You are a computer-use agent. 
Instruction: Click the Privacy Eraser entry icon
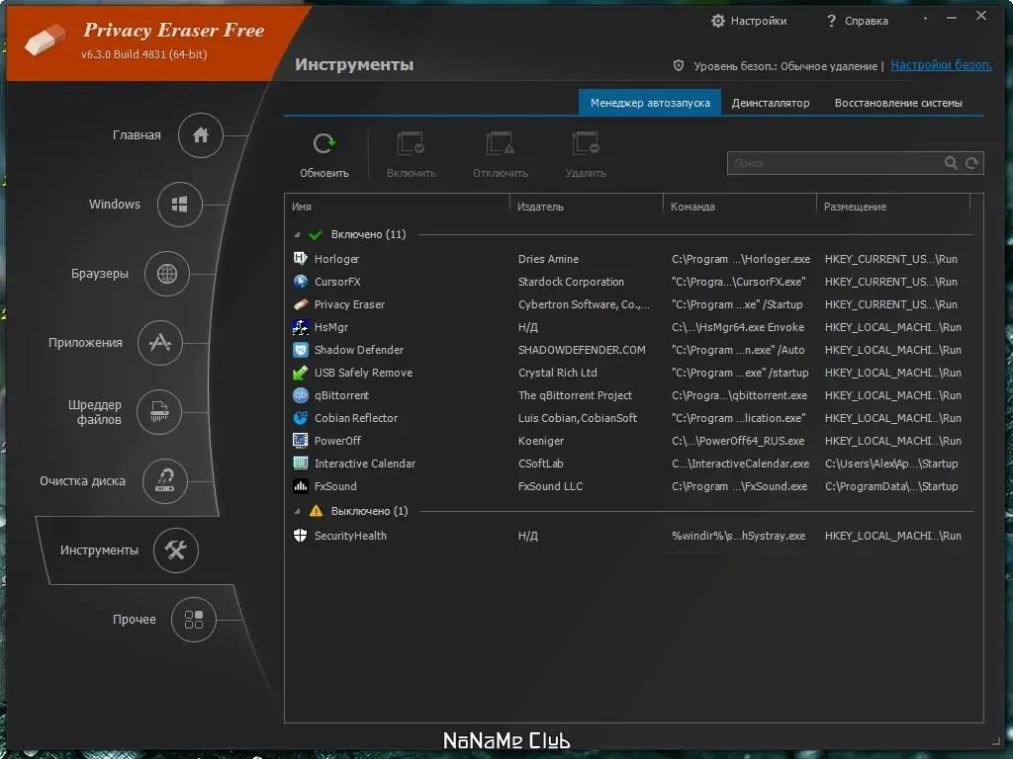point(301,304)
